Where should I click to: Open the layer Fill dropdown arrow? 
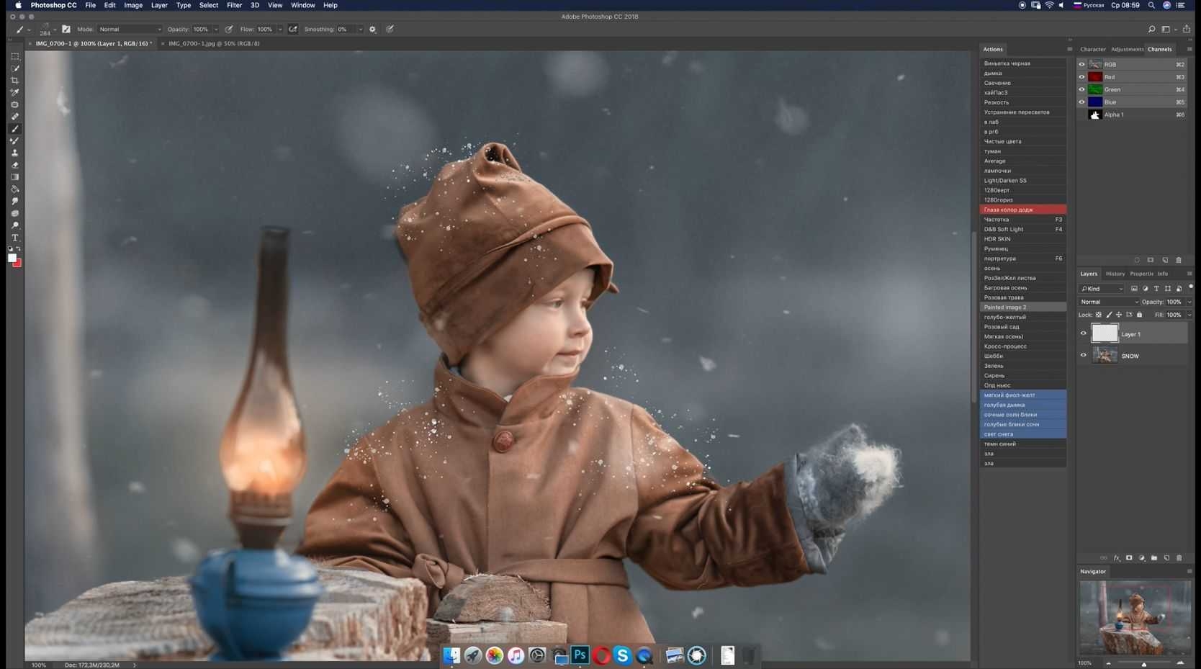(1189, 315)
